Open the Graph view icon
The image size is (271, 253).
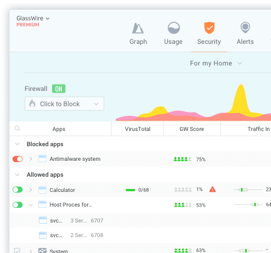pos(138,28)
